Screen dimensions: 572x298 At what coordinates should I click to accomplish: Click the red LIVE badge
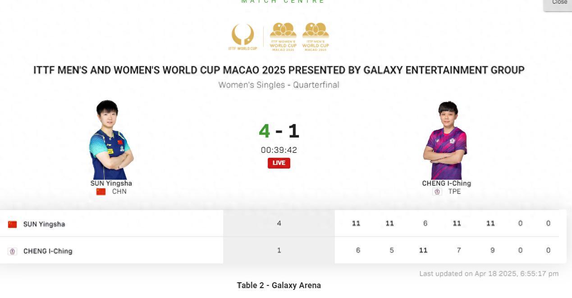[x=279, y=163]
